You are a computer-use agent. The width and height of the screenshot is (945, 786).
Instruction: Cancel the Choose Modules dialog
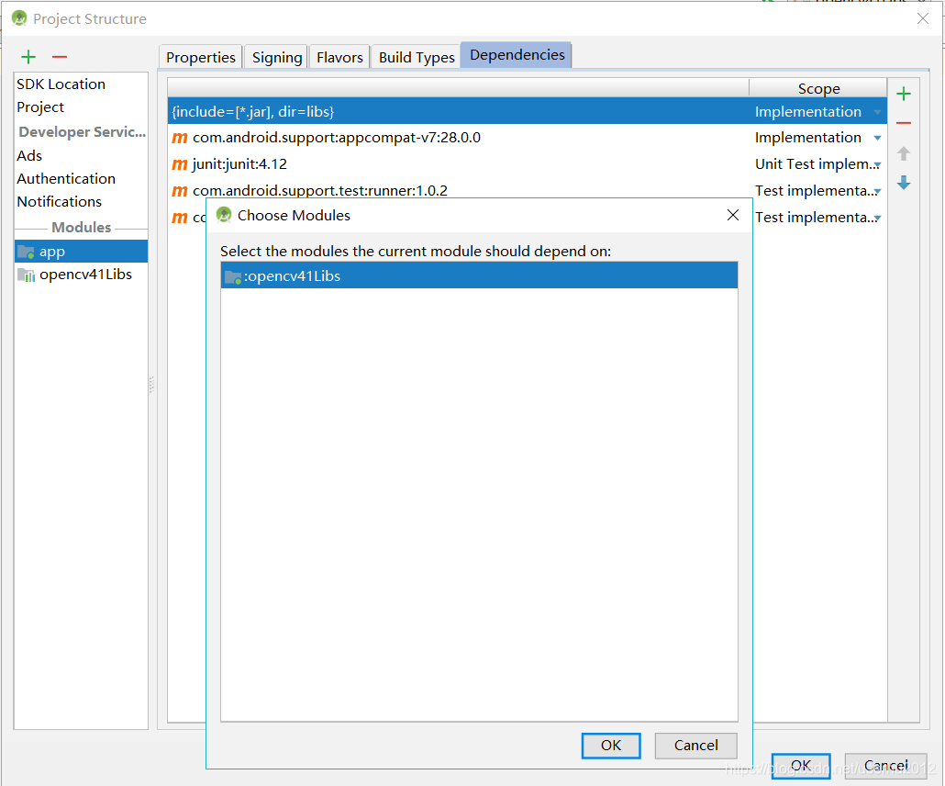(695, 745)
